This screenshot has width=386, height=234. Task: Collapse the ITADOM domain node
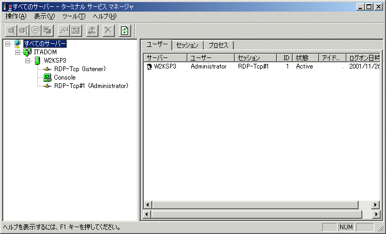click(17, 53)
